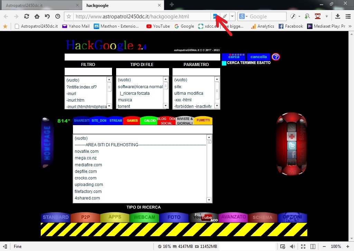Screen dimensions: 354x251
Task: Click the green magnifier search extension icon
Action: click(x=307, y=16)
